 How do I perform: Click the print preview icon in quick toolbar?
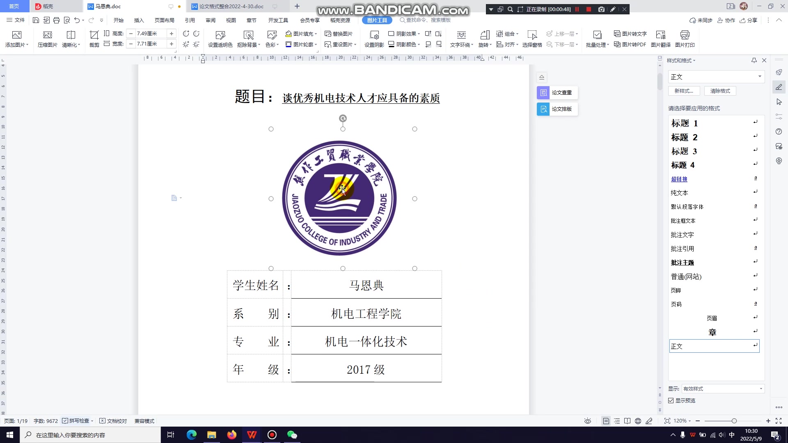click(x=66, y=20)
